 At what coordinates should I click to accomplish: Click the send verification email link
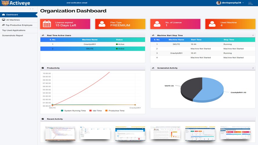coord(77,3)
